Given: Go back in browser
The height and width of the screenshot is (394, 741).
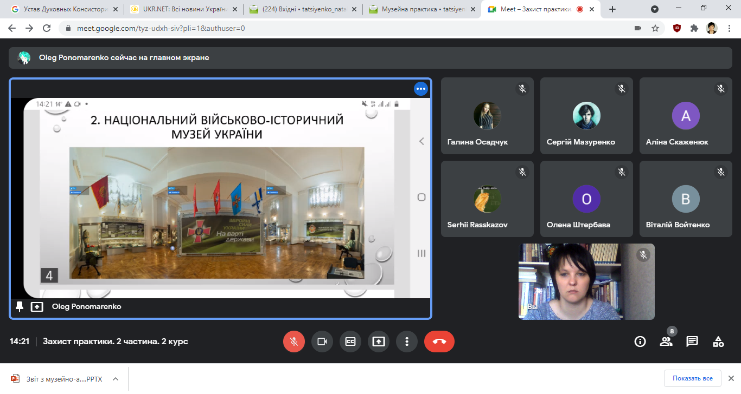Looking at the screenshot, I should click(12, 28).
